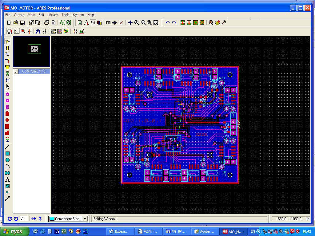The image size is (315, 236).
Task: Open the Component Side layer dropdown
Action: (85, 219)
